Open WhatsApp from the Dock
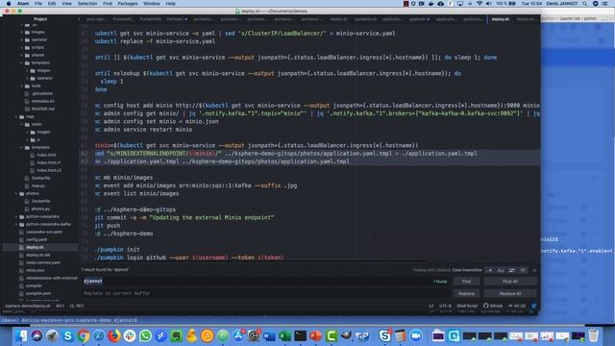 click(x=145, y=335)
